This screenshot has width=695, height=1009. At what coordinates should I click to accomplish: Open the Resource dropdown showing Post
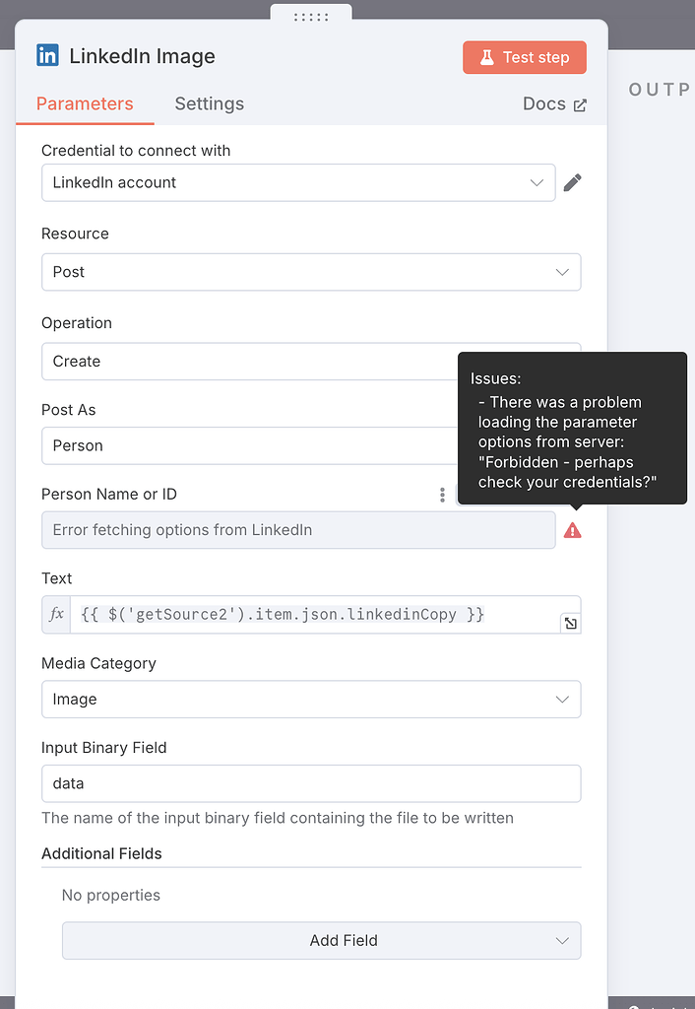(x=311, y=272)
